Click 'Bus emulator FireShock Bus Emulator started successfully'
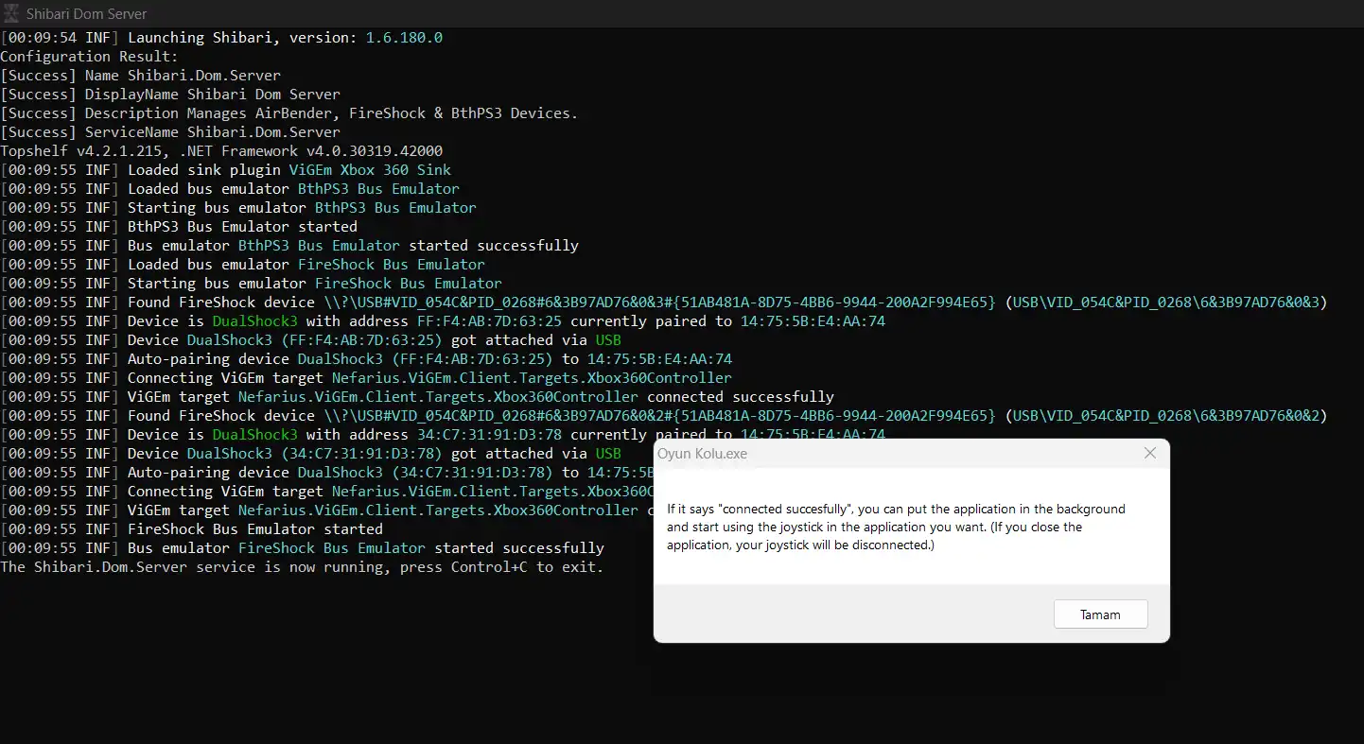 (302, 548)
